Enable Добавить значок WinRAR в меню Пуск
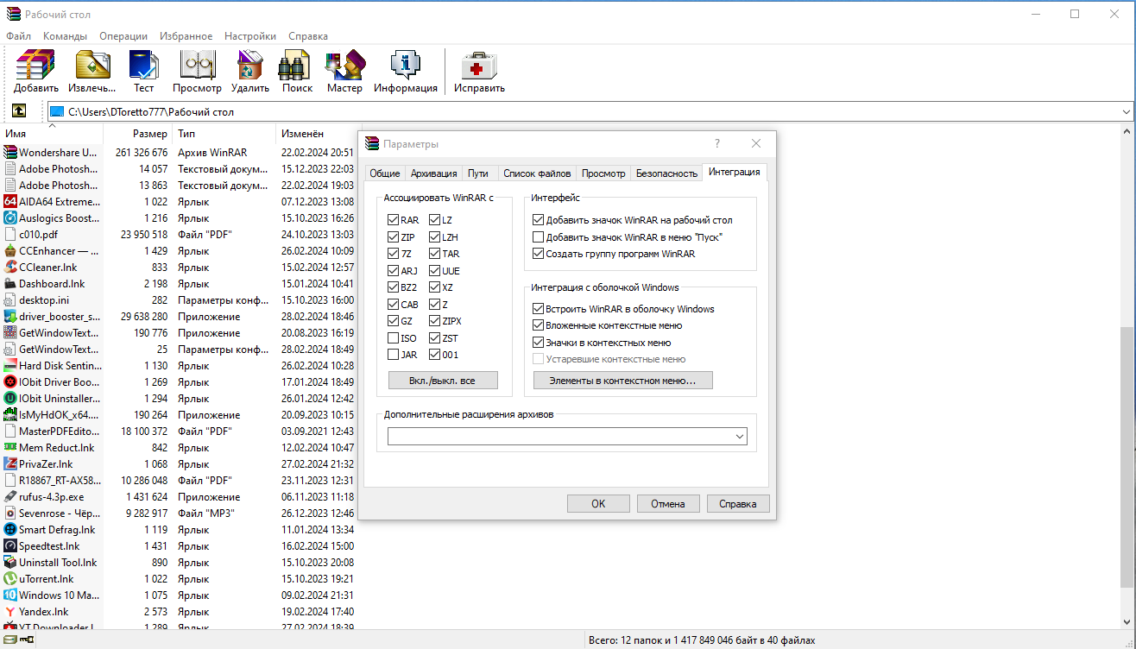This screenshot has height=649, width=1136. tap(539, 237)
